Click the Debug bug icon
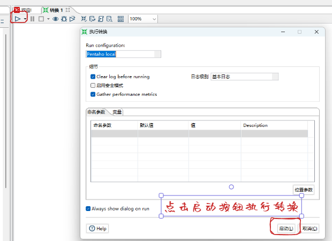The height and width of the screenshot is (241, 332). point(64,19)
